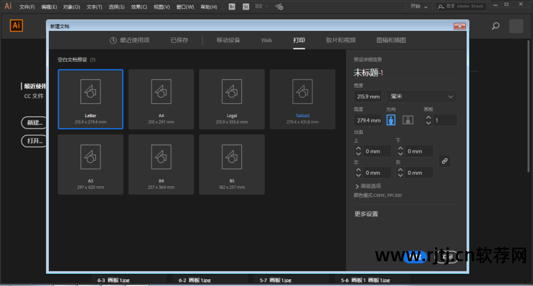Screen dimensions: 533x286
Task: Click the height field 279.4 mm
Action: (369, 121)
